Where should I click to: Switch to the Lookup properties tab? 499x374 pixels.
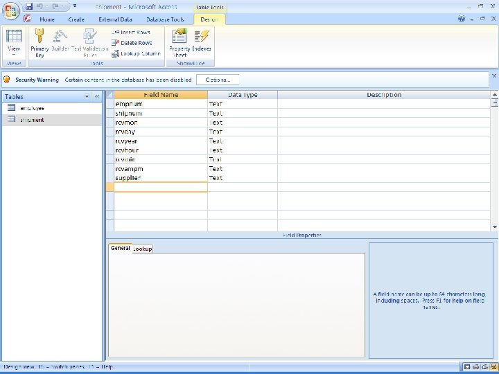[143, 249]
